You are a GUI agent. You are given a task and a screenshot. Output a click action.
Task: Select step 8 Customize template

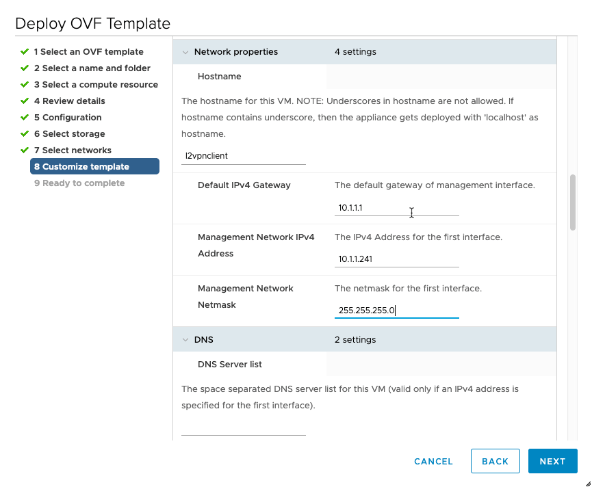pos(94,167)
